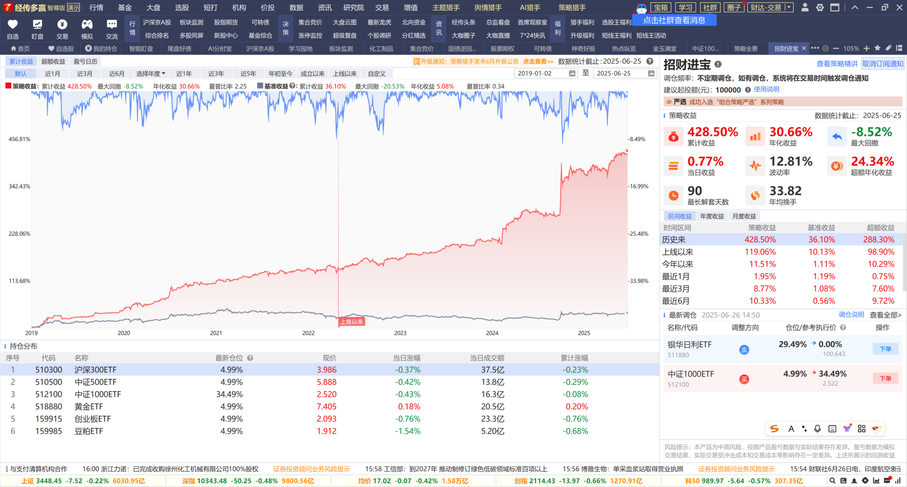Click status bar calendar icon
The width and height of the screenshot is (907, 487).
tap(843, 480)
